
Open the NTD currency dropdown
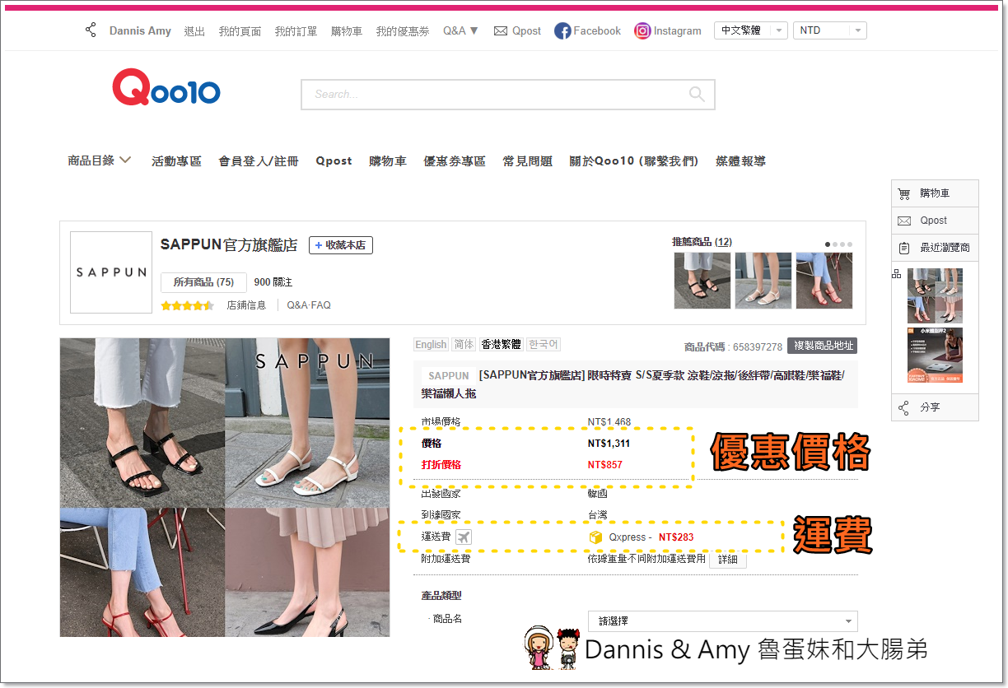pyautogui.click(x=829, y=30)
